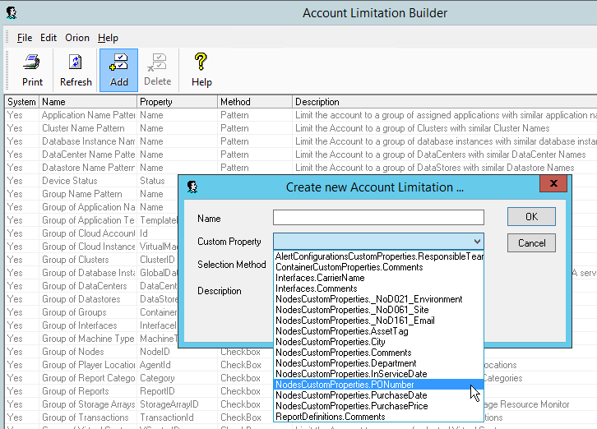
Task: Select highlighted NodesCustomProperties.PONumber option
Action: [x=378, y=385]
